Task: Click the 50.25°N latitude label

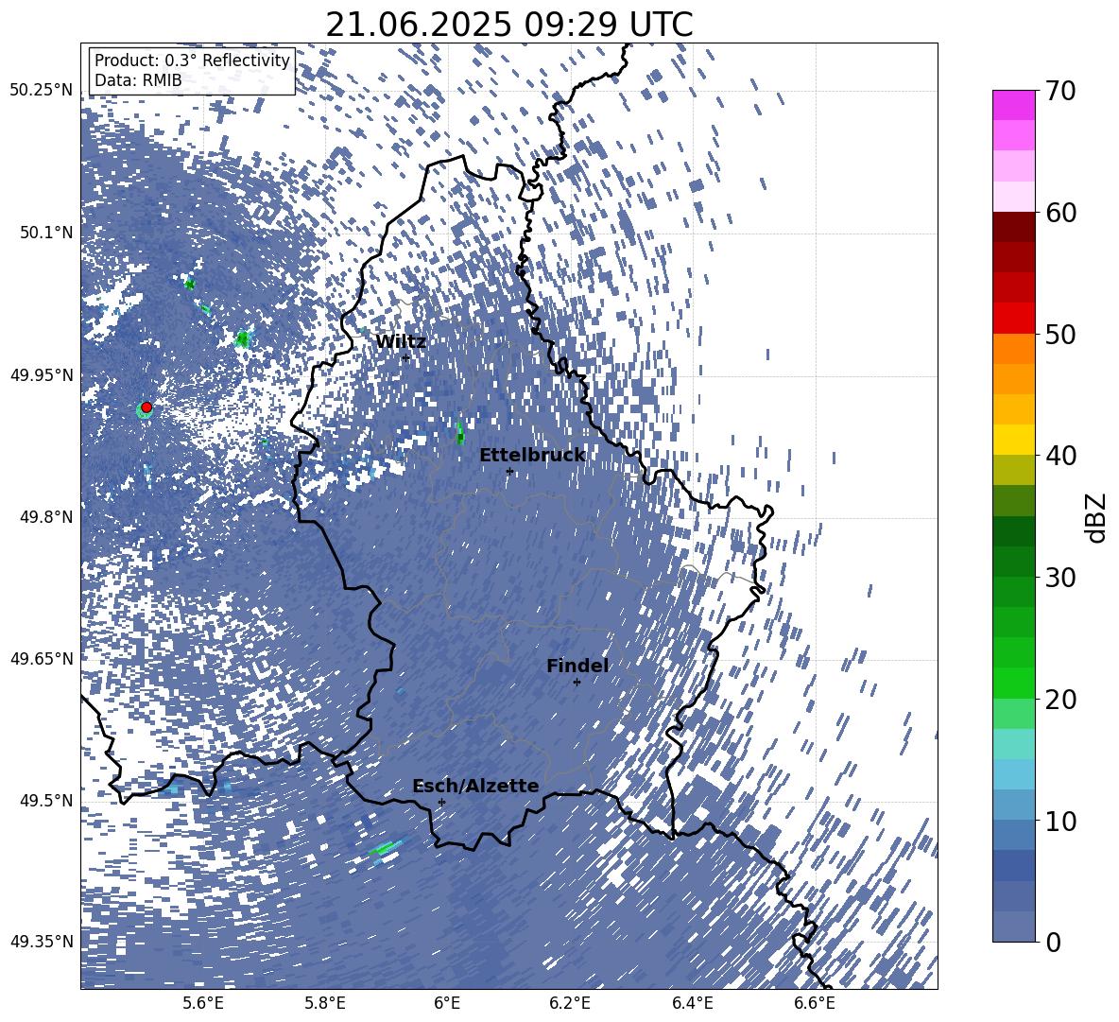Action: click(x=41, y=91)
